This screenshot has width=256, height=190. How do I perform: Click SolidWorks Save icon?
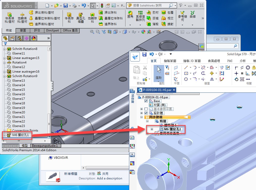pos(66,6)
